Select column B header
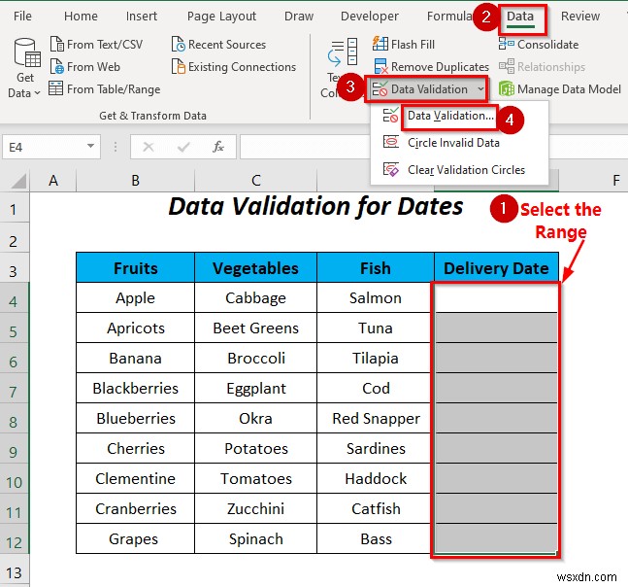 [135, 181]
